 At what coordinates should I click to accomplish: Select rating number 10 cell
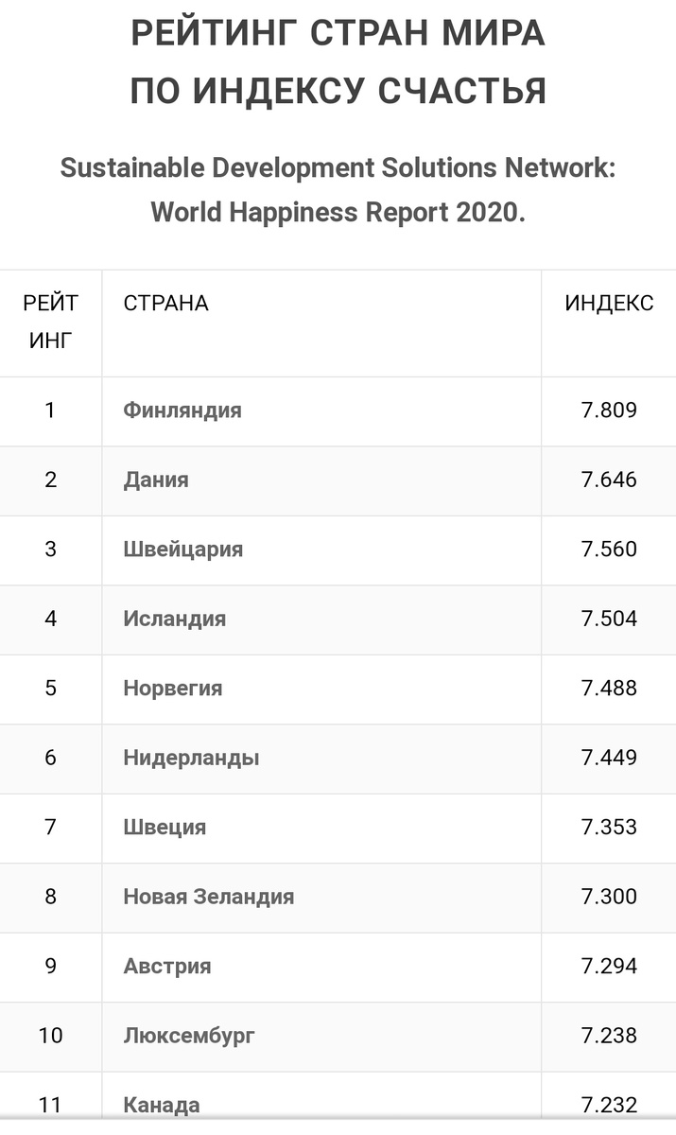(51, 1036)
